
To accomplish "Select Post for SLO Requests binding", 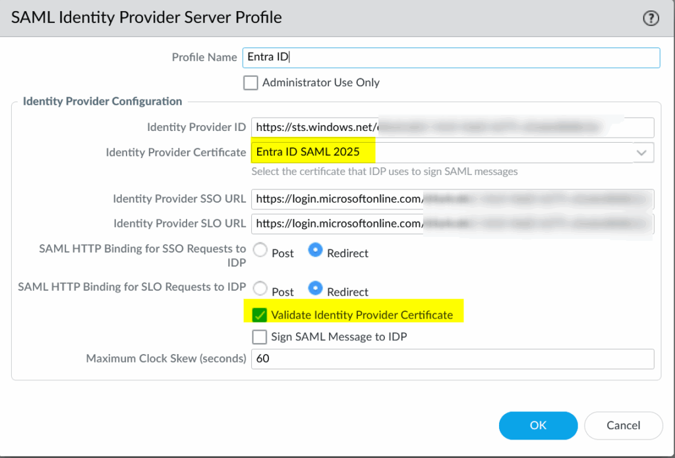I will pyautogui.click(x=261, y=289).
